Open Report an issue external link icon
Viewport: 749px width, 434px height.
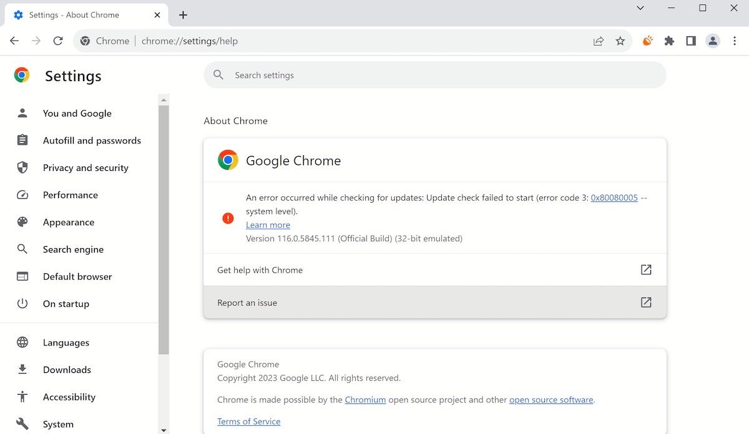click(x=646, y=302)
